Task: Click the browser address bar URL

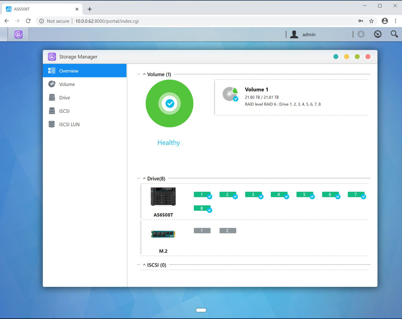Action: click(107, 21)
